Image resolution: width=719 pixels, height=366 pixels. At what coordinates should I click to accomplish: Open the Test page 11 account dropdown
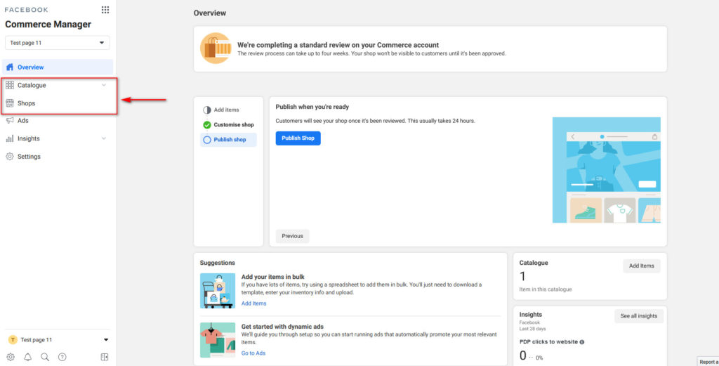(x=58, y=43)
